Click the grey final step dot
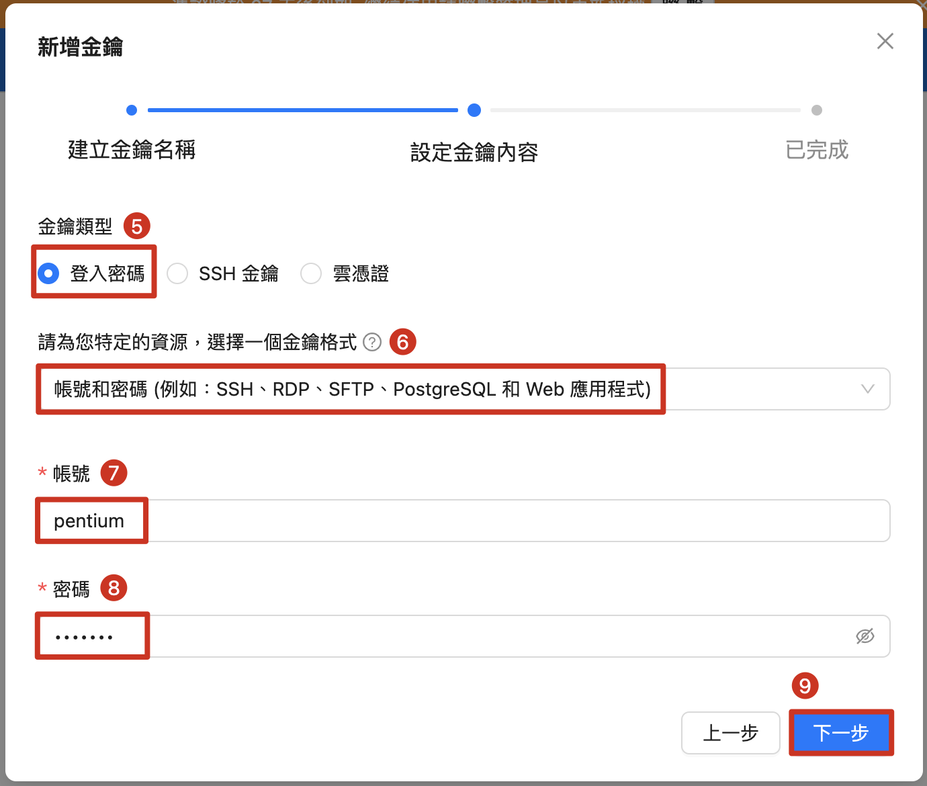 [817, 110]
